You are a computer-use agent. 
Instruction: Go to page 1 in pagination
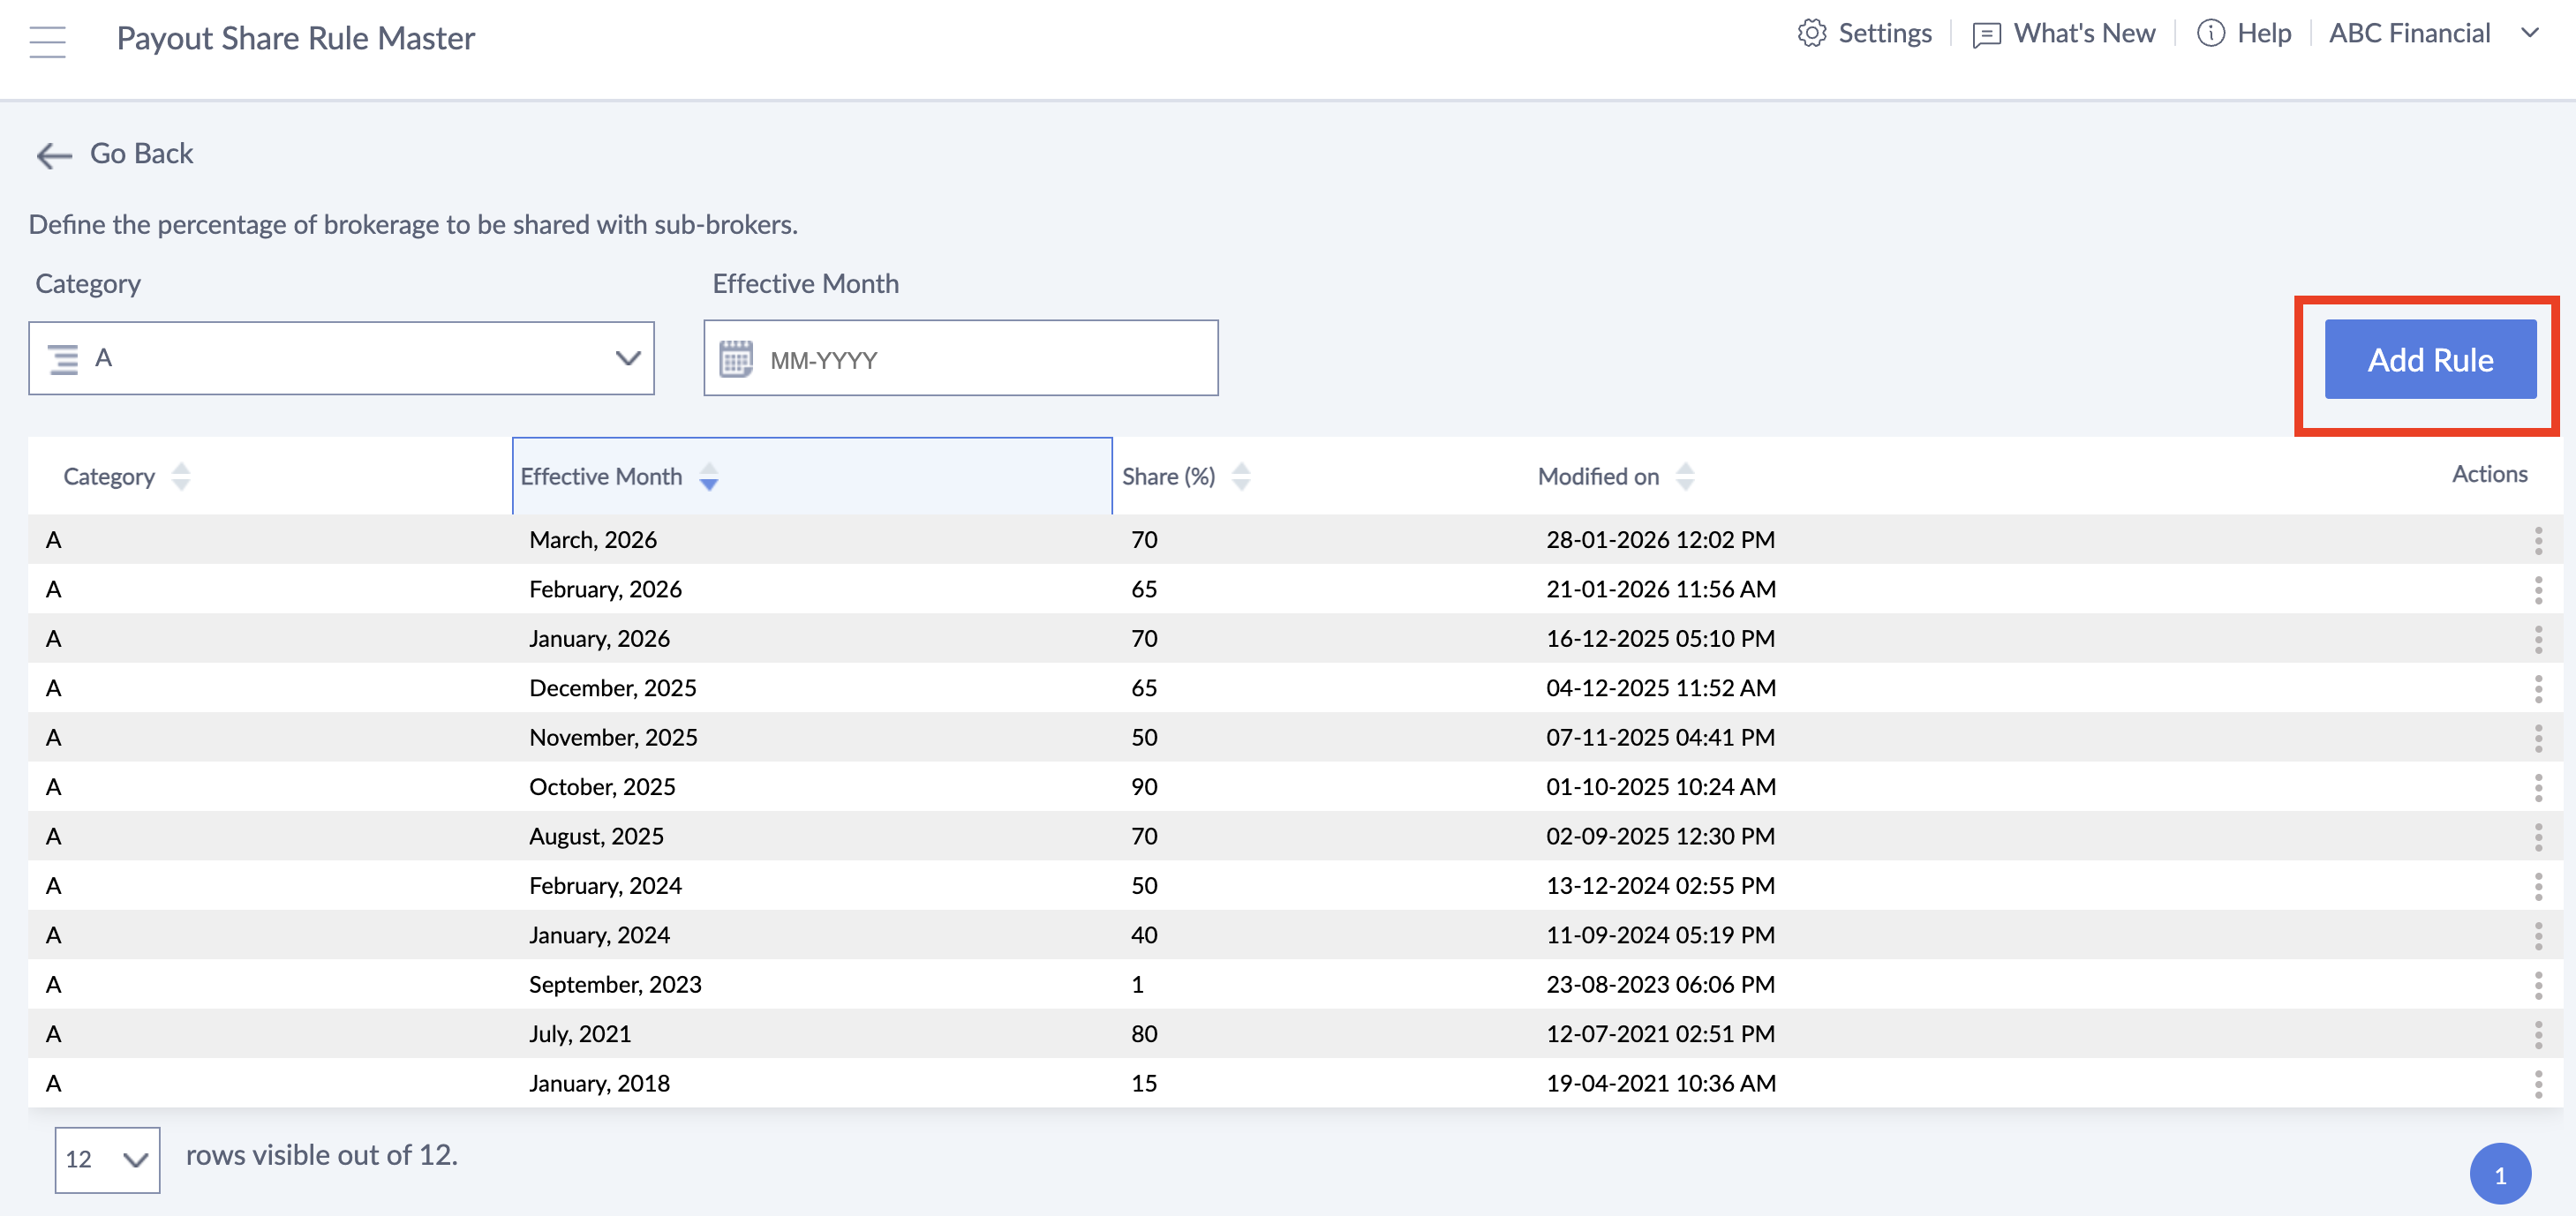pos(2499,1175)
